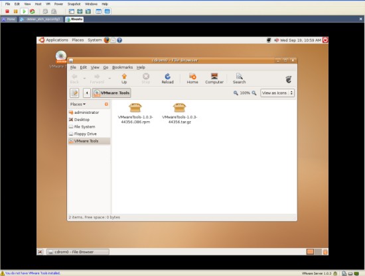The height and width of the screenshot is (276, 365).
Task: Click the red Power Off button in VMware toolbar
Action: click(x=7, y=11)
